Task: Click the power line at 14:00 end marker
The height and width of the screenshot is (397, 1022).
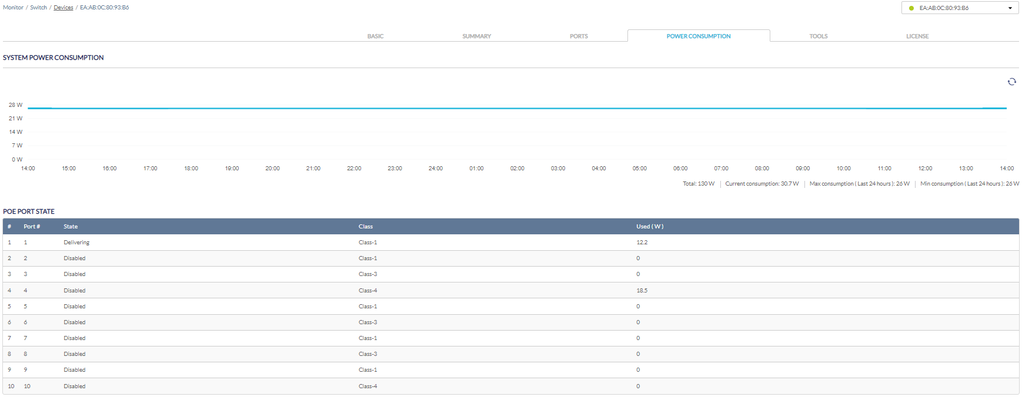Action: tap(1006, 108)
